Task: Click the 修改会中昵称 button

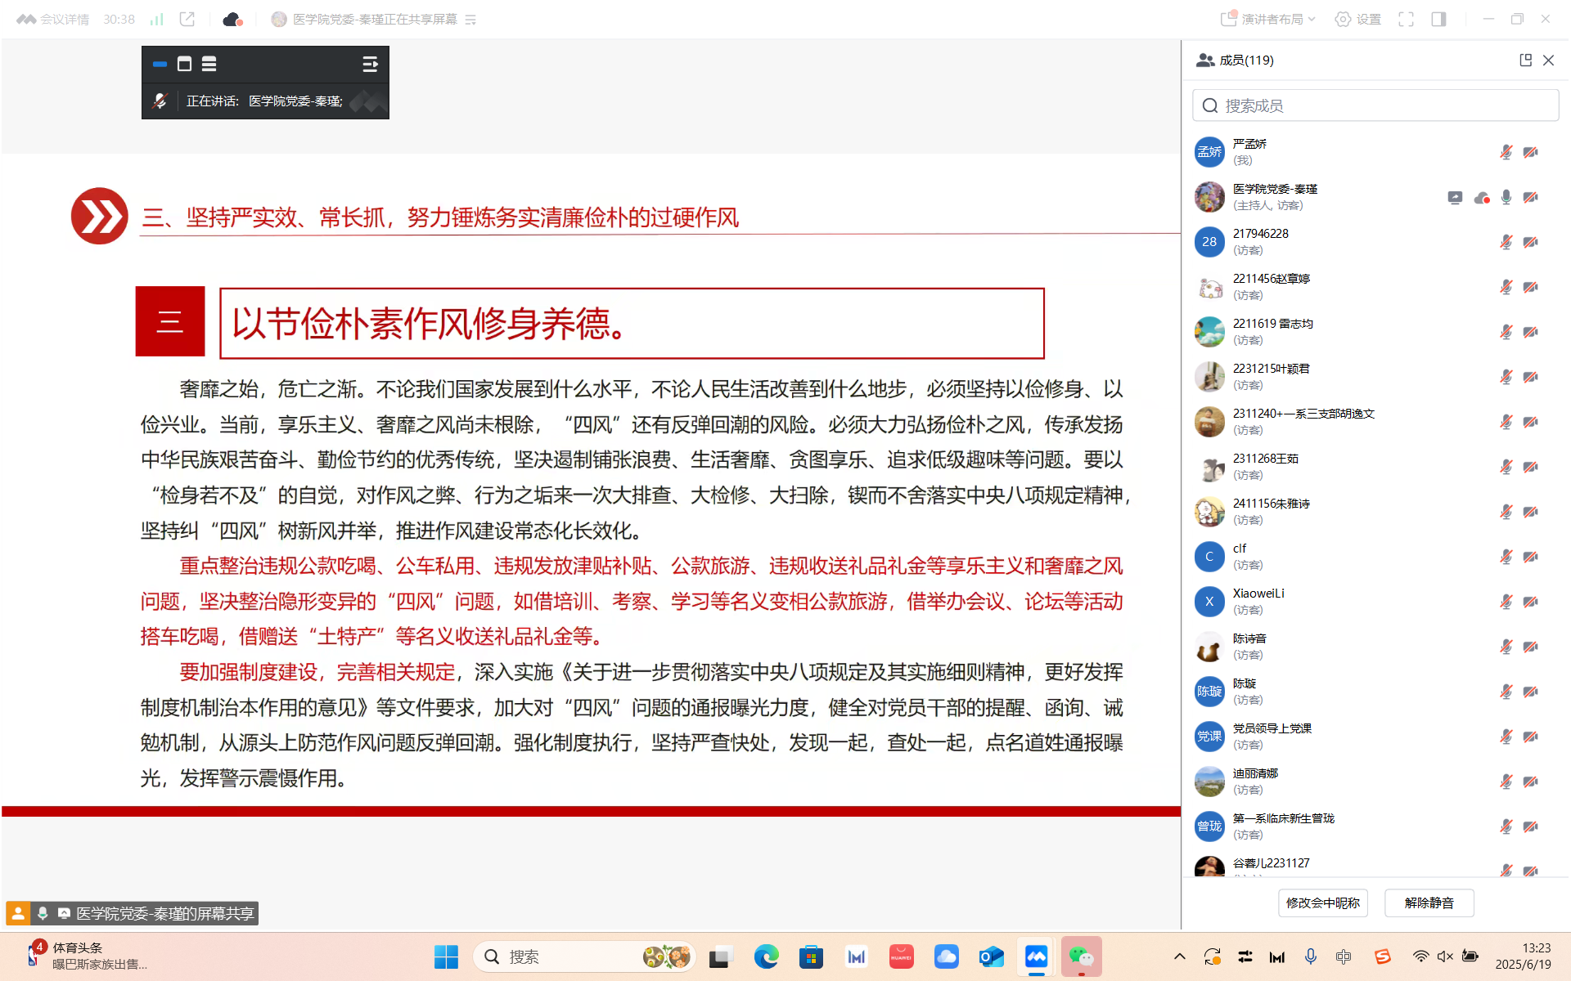Action: pos(1322,903)
